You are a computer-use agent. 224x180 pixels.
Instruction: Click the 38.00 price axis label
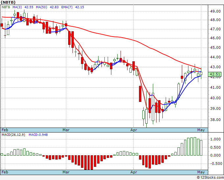215,120
